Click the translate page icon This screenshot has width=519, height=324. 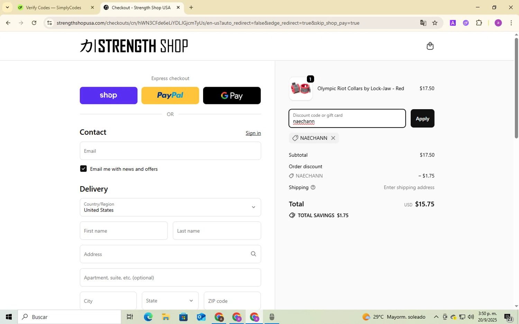point(423,23)
